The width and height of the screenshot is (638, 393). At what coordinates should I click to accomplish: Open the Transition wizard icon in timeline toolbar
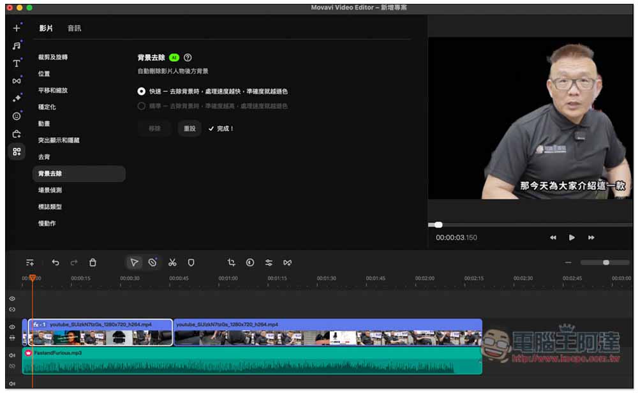click(288, 263)
